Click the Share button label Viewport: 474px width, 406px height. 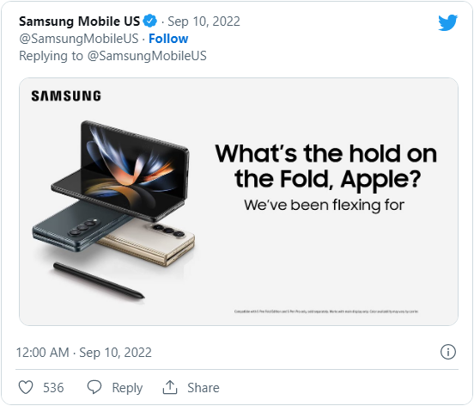pos(204,388)
